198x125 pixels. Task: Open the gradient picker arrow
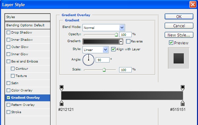tap(121, 41)
